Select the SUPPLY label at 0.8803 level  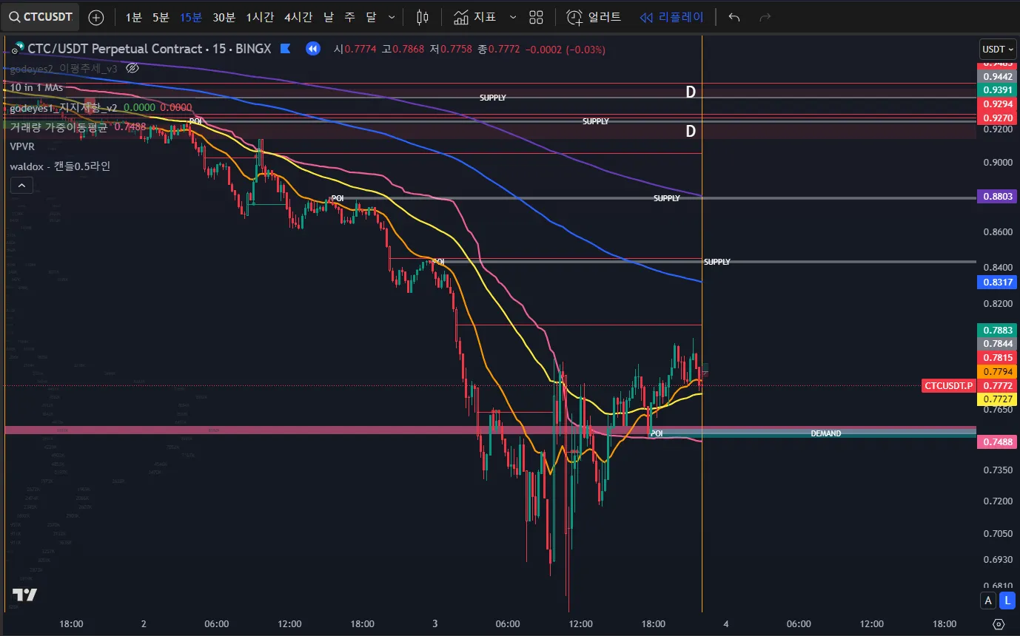point(666,198)
